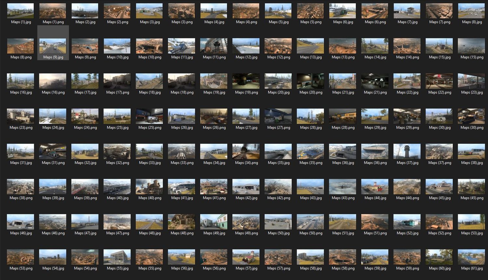
Task: Click Maps (54).jpg thumbnail
Action: pos(53,257)
